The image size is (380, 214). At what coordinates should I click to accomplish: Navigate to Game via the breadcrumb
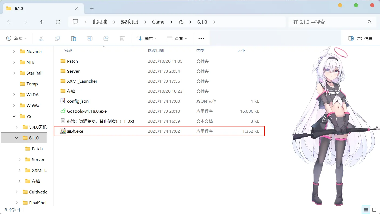pos(158,22)
